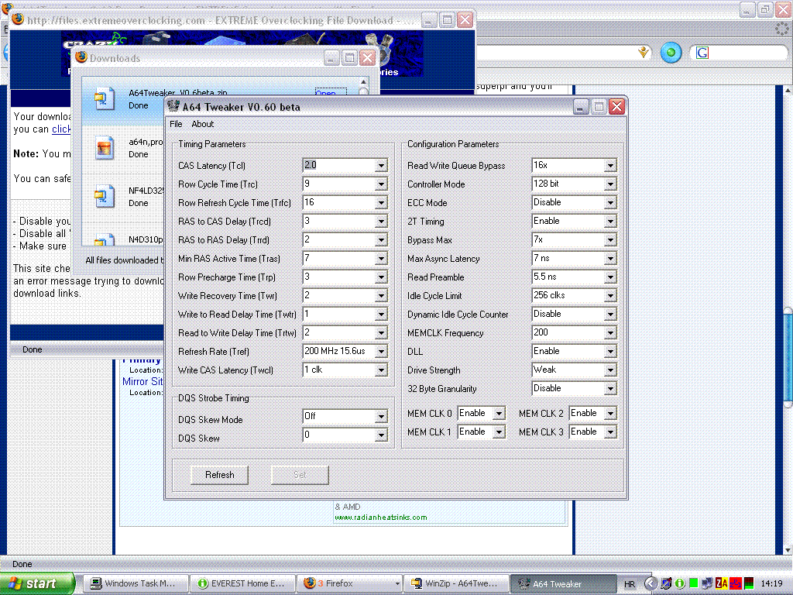Viewport: 793px width, 595px height.
Task: Click the a64n file icon in Downloads list
Action: 104,147
